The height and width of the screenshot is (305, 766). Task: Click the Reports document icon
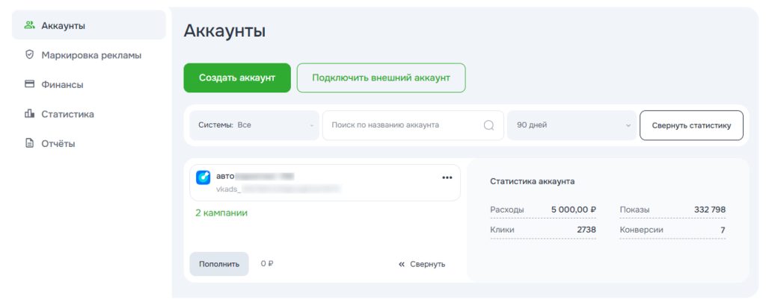click(x=30, y=143)
